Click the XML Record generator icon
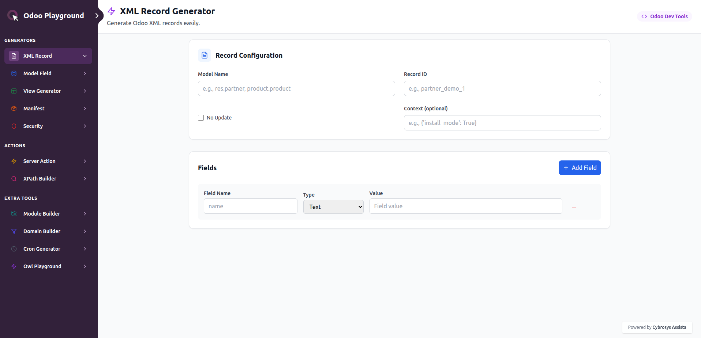This screenshot has width=701, height=338. [14, 56]
